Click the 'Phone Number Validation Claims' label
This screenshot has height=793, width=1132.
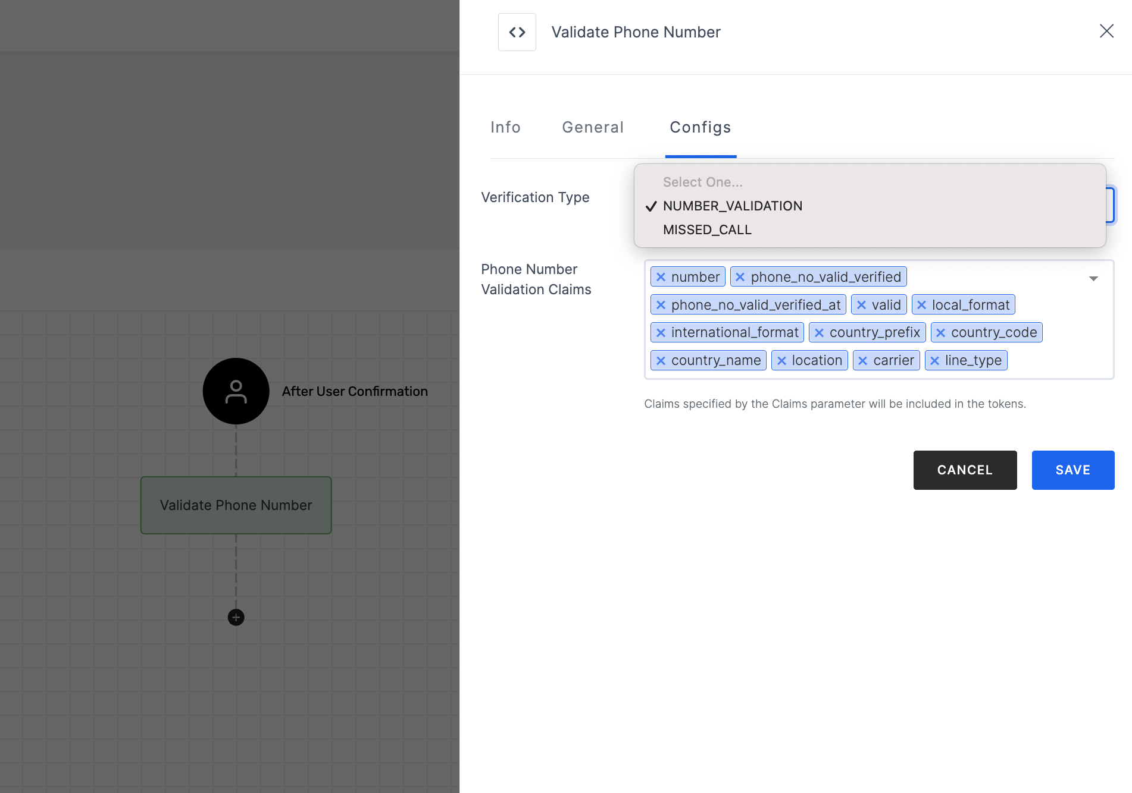pyautogui.click(x=536, y=279)
